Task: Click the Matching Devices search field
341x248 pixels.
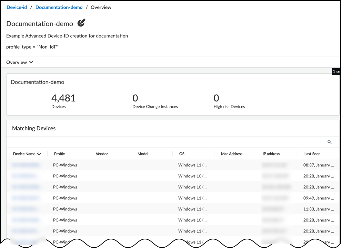Action: point(166,142)
